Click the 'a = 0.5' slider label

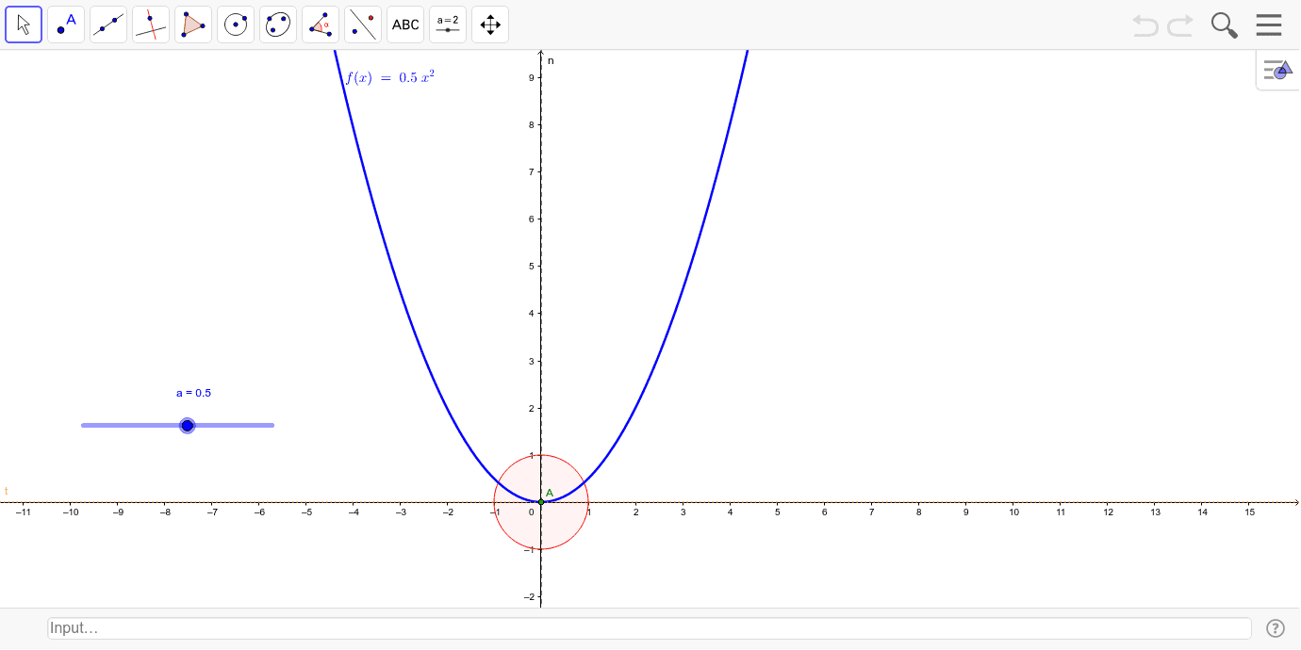[x=193, y=393]
